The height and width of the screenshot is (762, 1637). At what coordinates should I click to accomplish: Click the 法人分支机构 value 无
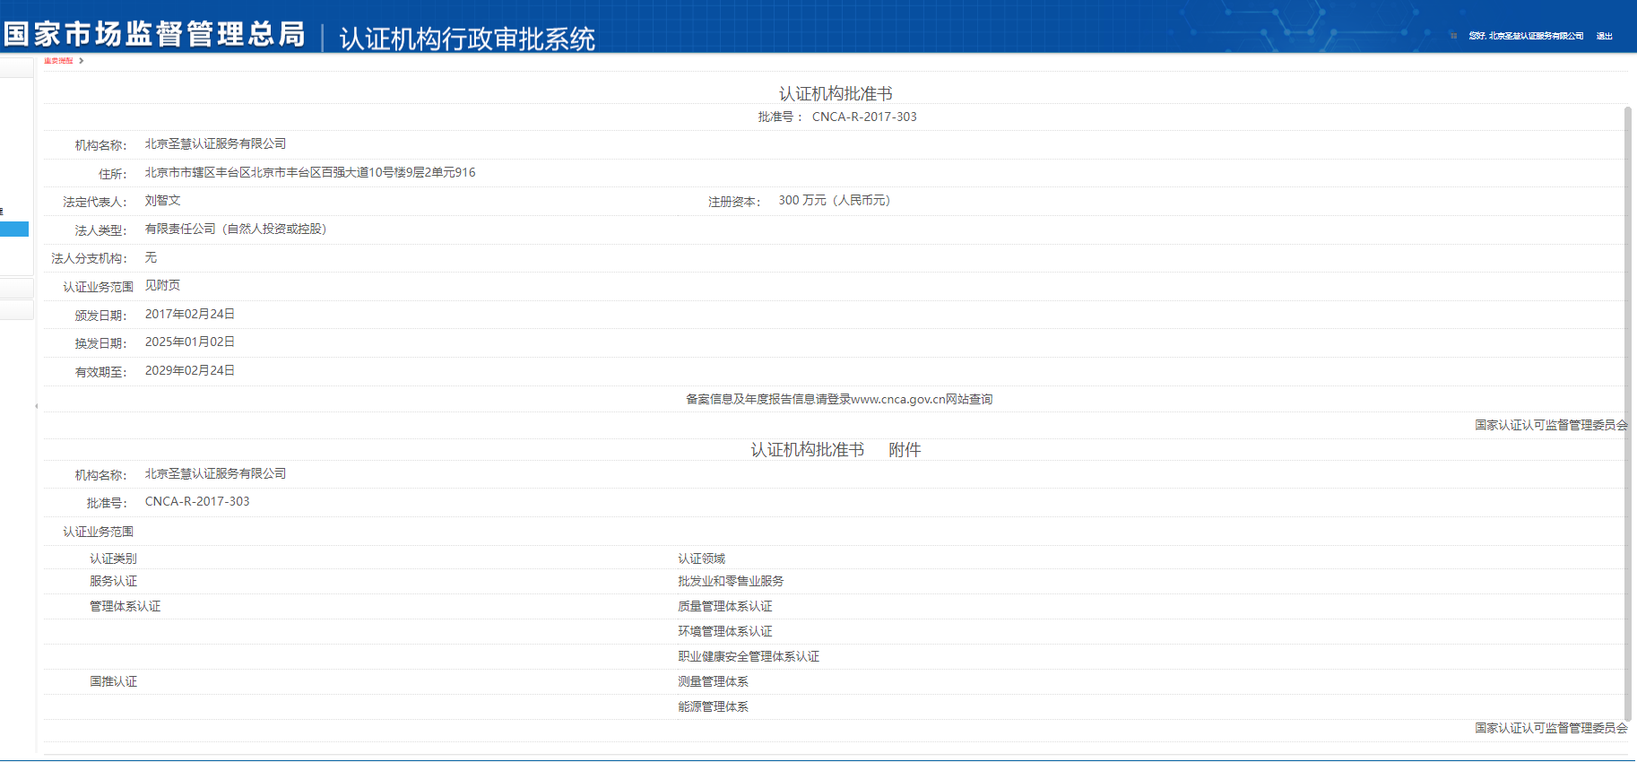click(x=151, y=257)
